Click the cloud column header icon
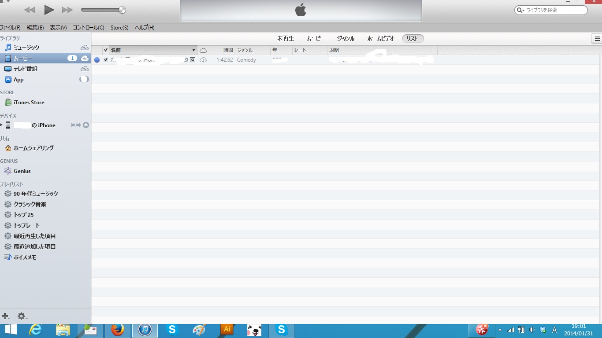 tap(203, 50)
